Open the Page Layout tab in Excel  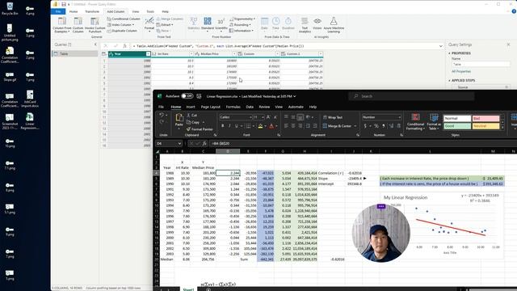coord(210,107)
